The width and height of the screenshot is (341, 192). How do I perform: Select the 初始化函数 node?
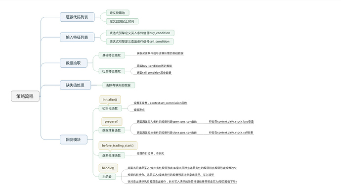110,108
